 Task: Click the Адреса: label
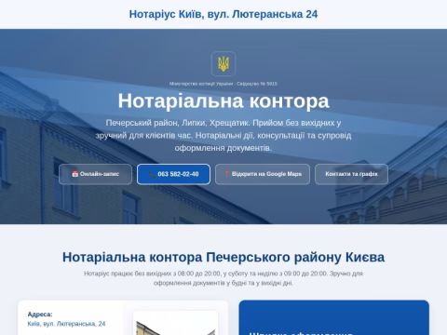(40, 315)
